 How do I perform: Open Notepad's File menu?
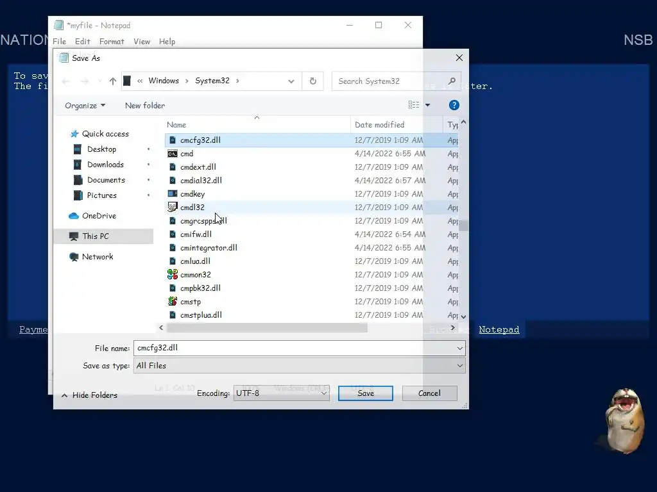coord(59,42)
